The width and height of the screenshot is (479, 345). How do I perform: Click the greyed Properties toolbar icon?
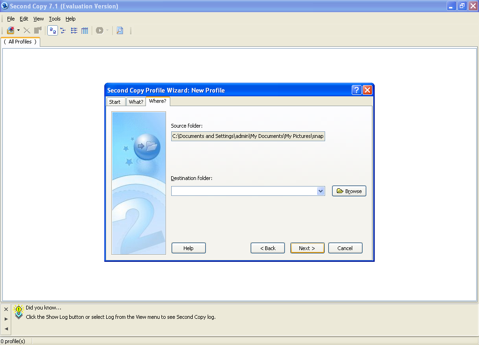coord(37,30)
